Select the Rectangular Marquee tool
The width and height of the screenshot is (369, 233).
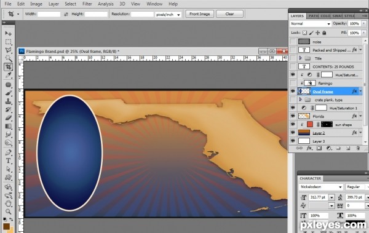[x=8, y=42]
